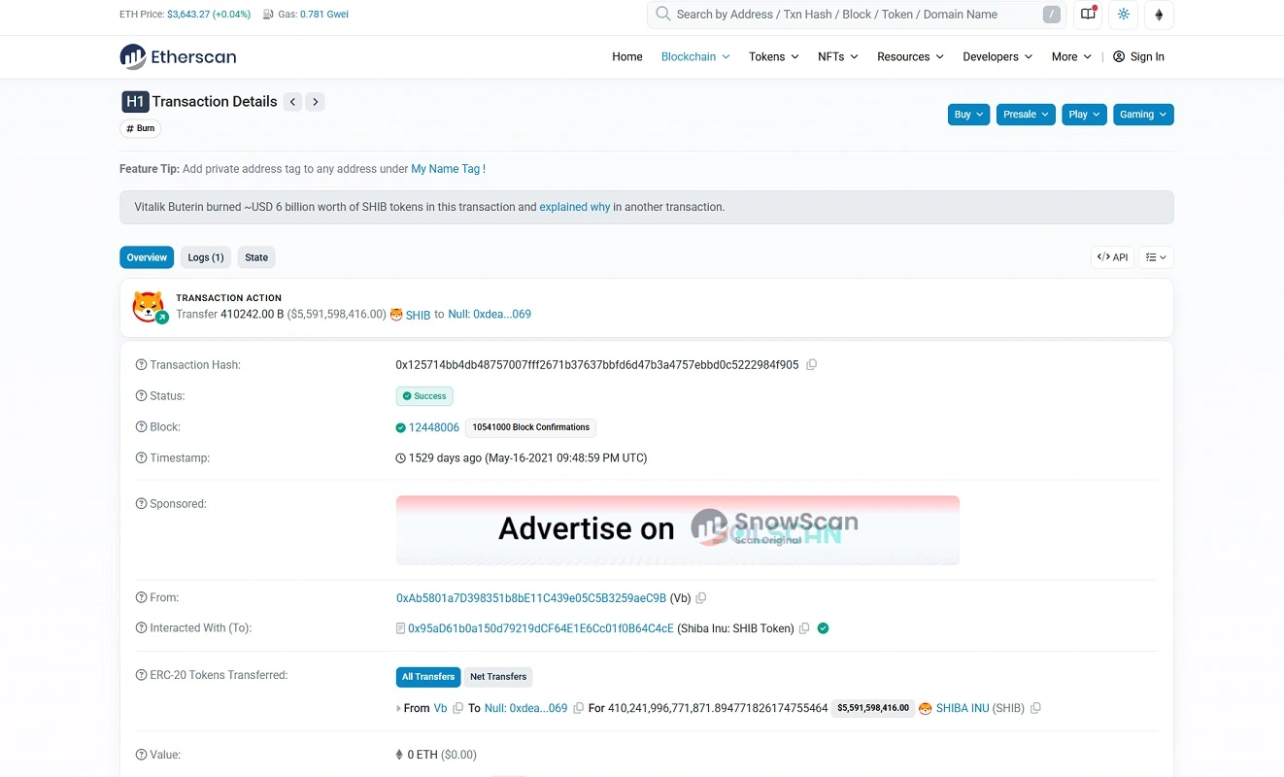The height and width of the screenshot is (777, 1284).
Task: Click the 10541000 Block Confirmations badge
Action: 531,427
